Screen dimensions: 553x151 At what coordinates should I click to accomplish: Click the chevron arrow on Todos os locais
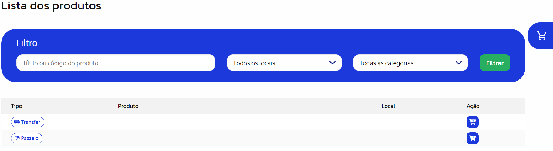point(332,63)
